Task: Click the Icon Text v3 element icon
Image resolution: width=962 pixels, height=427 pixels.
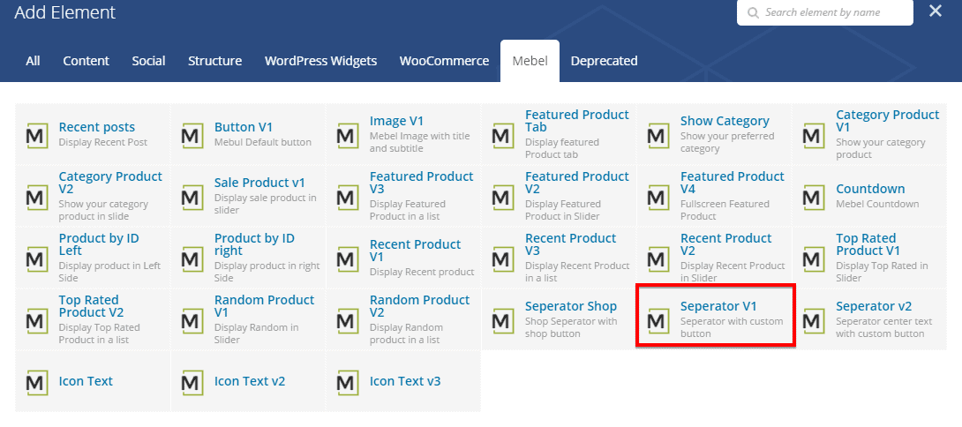Action: tap(347, 382)
